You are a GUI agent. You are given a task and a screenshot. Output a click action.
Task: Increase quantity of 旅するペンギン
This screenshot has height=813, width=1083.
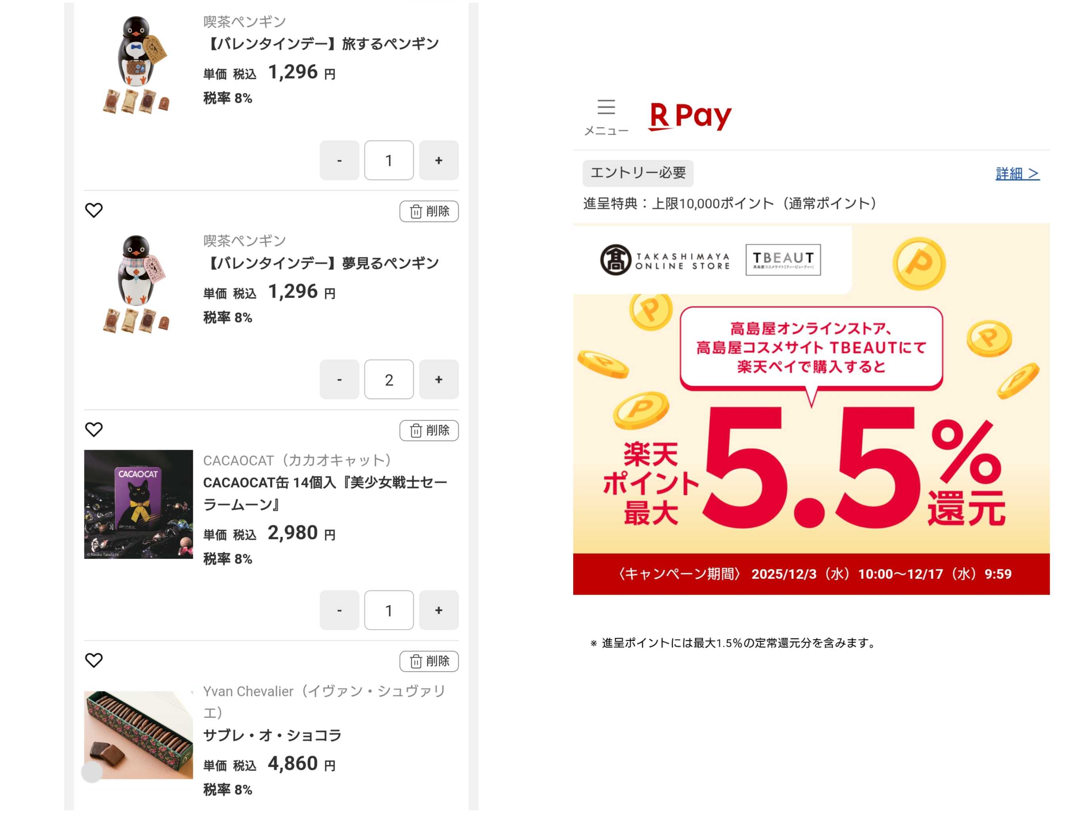point(439,160)
